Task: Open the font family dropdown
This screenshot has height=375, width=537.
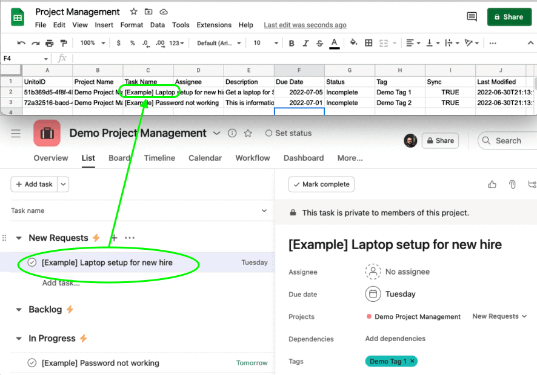Action: point(219,43)
